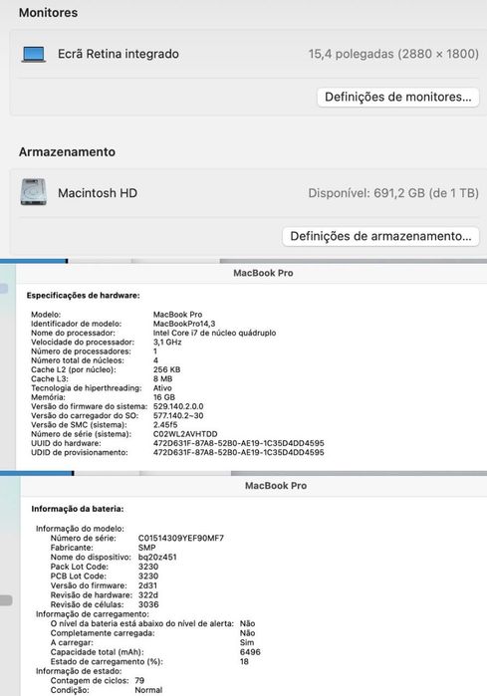This screenshot has width=487, height=696.
Task: Select firmware version 529.140.2.0.0
Action: pyautogui.click(x=178, y=406)
